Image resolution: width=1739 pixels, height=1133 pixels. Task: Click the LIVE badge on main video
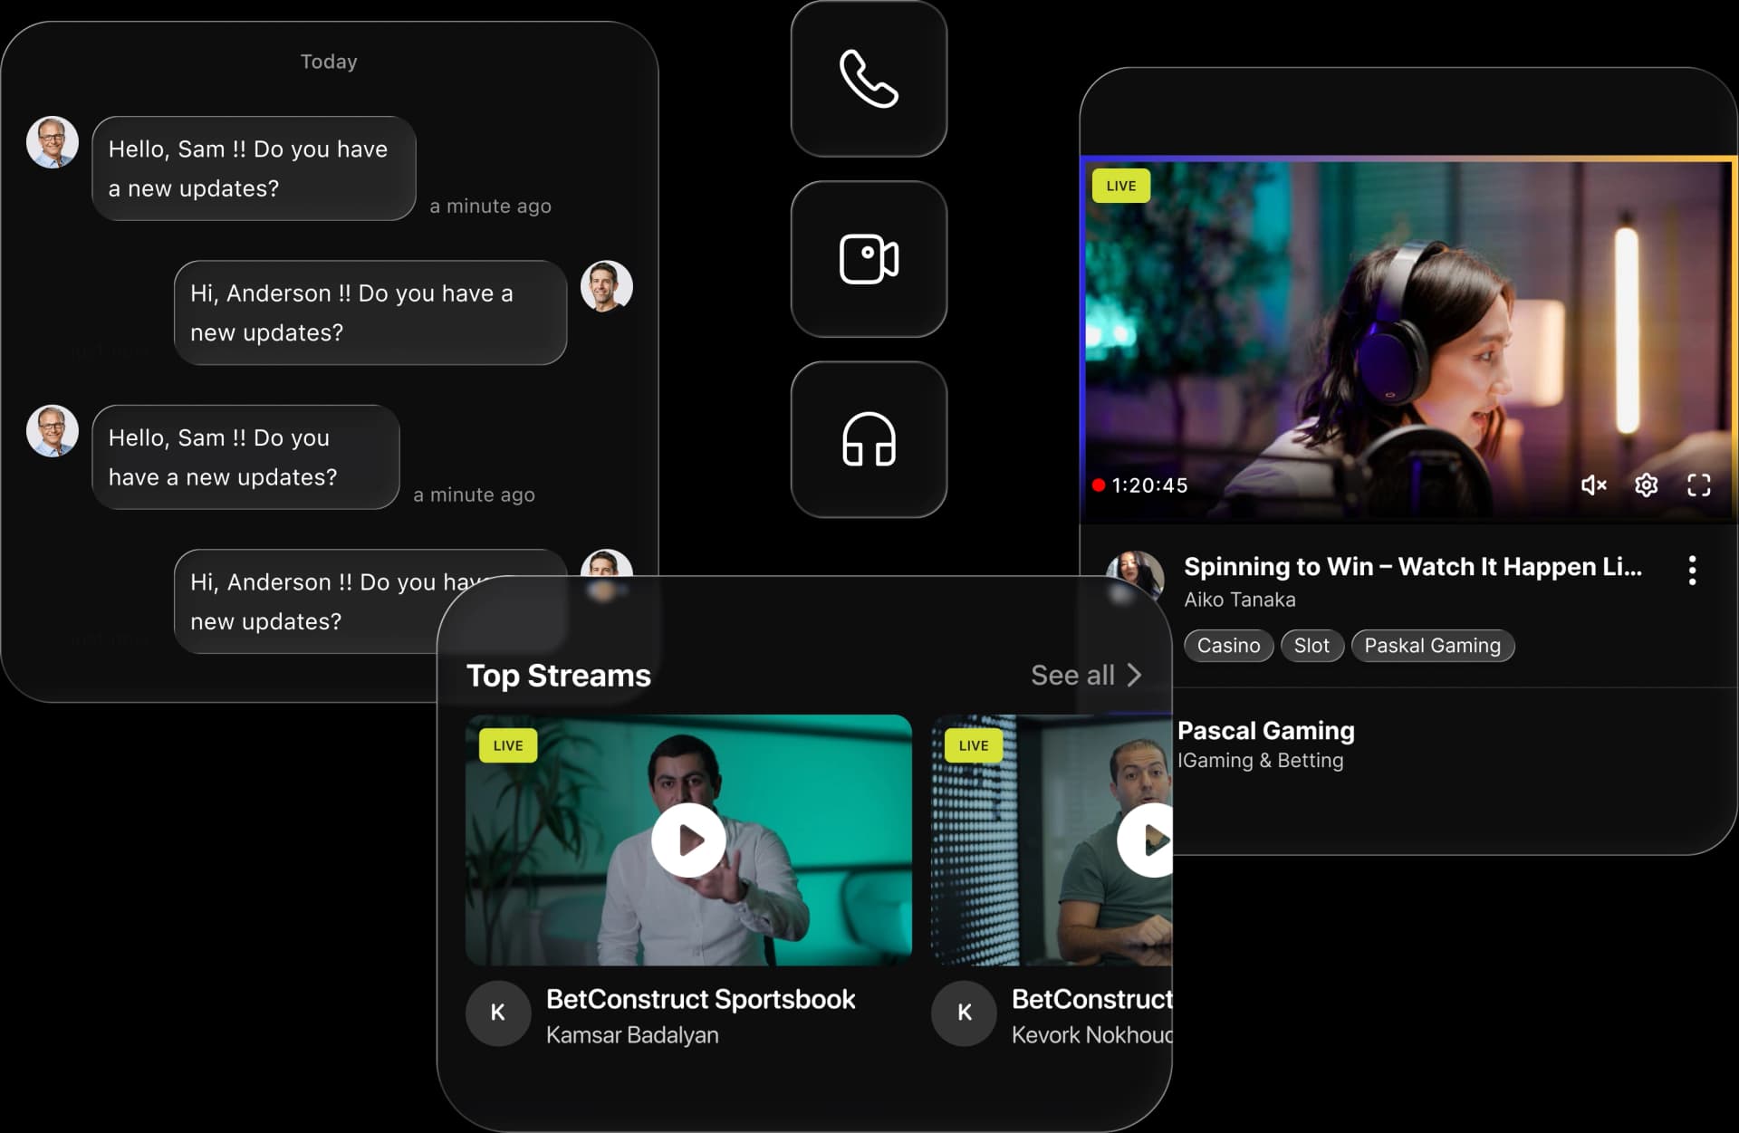point(1120,186)
